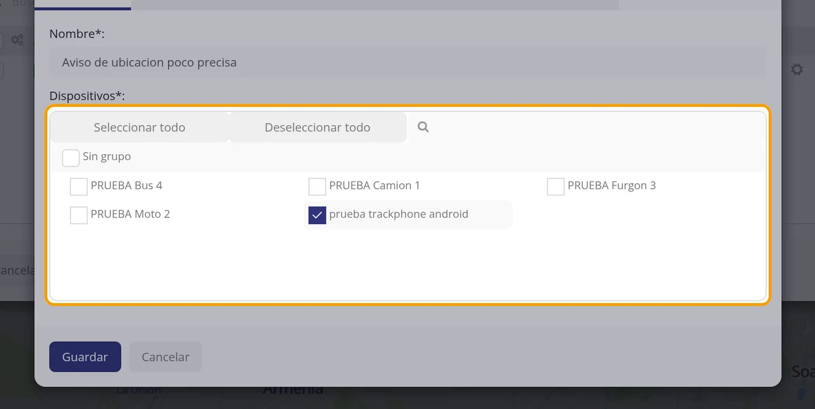Uncheck prueba trackphone android device
The image size is (815, 409).
(317, 215)
